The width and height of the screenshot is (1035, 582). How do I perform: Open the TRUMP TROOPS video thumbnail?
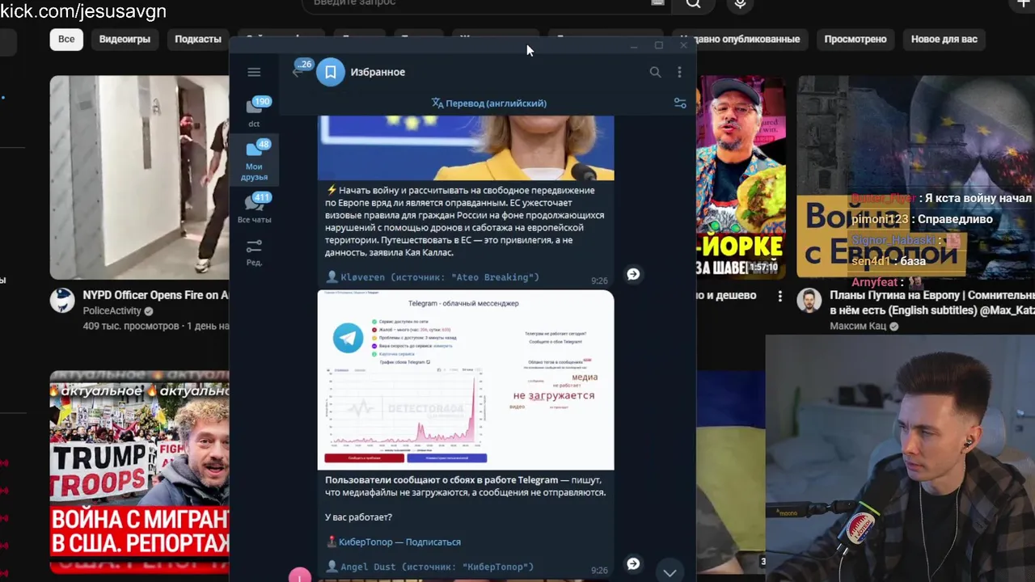click(139, 472)
